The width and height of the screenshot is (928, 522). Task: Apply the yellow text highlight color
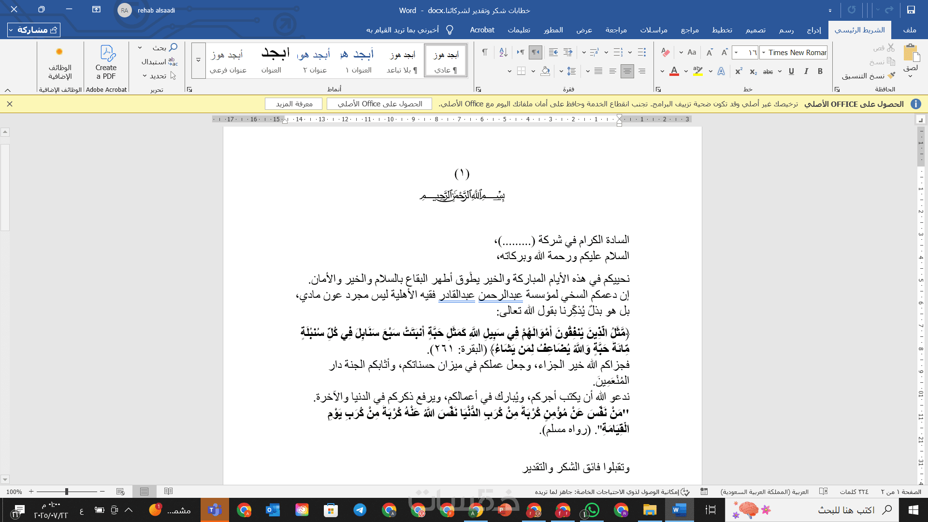697,72
